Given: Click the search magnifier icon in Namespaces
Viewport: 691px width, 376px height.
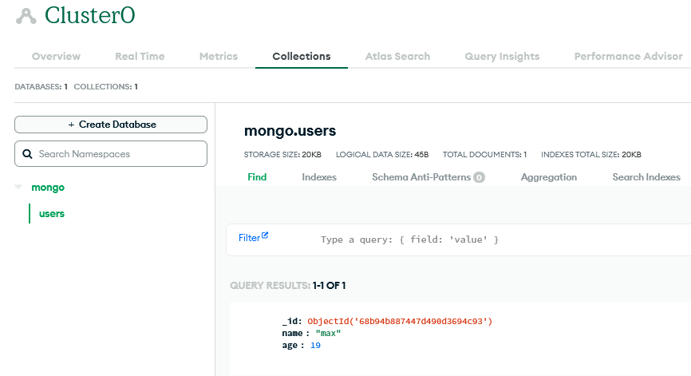Looking at the screenshot, I should coord(27,154).
